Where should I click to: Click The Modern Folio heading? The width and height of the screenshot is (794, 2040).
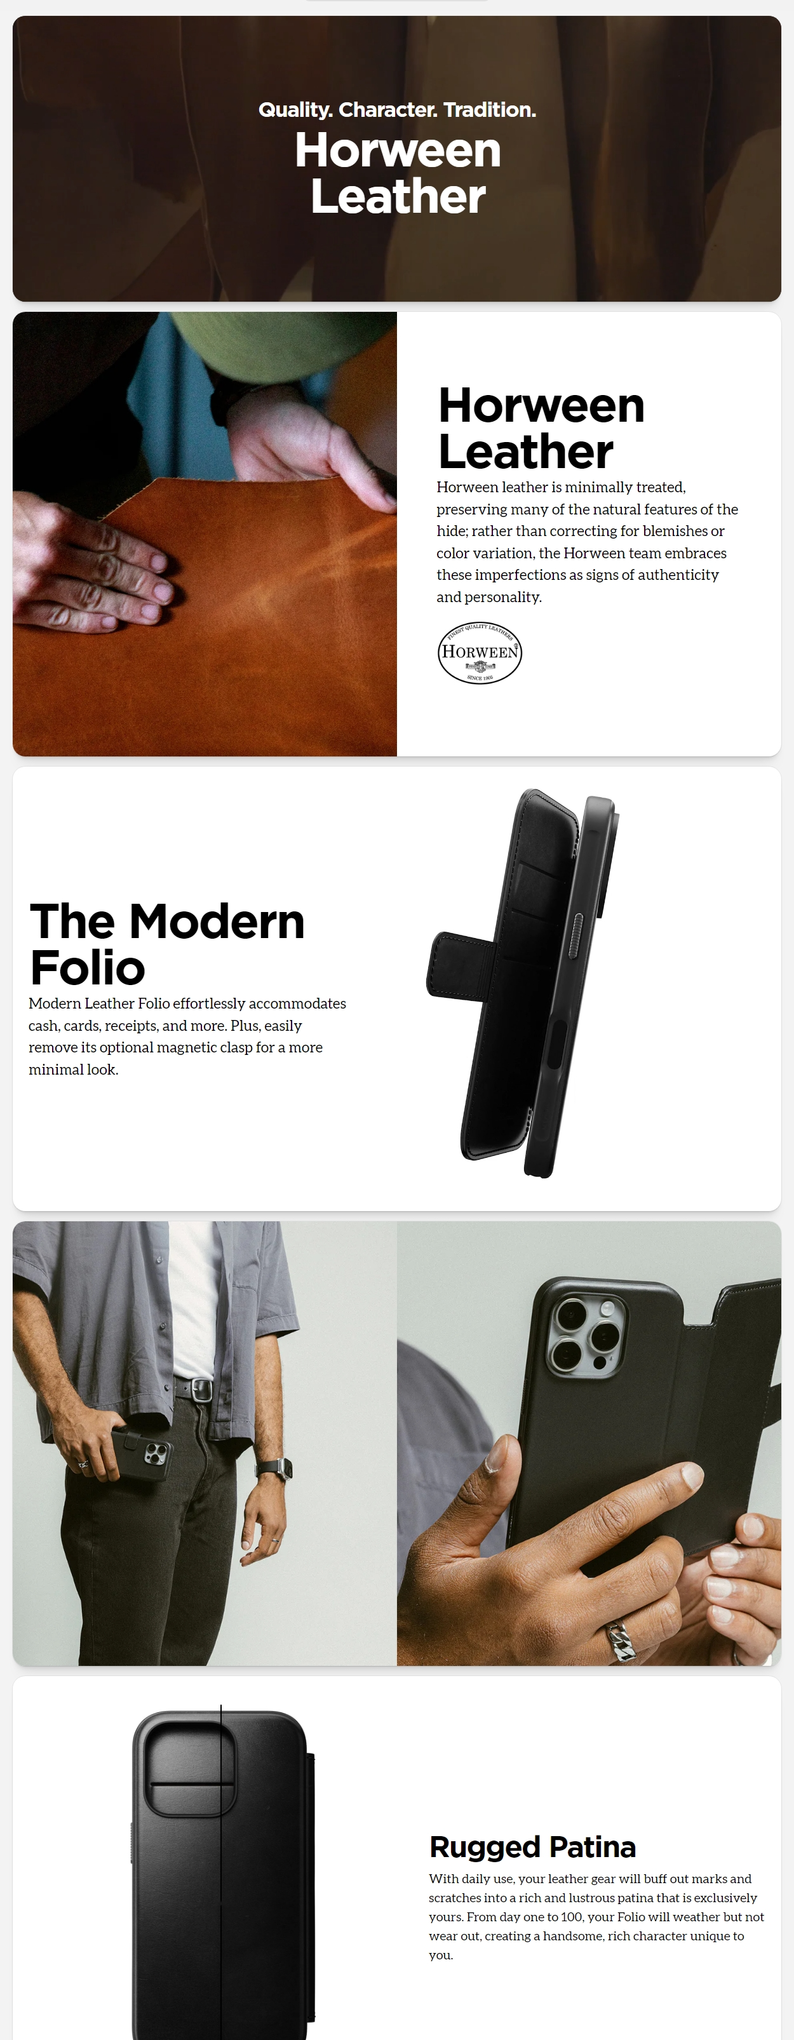tap(166, 944)
